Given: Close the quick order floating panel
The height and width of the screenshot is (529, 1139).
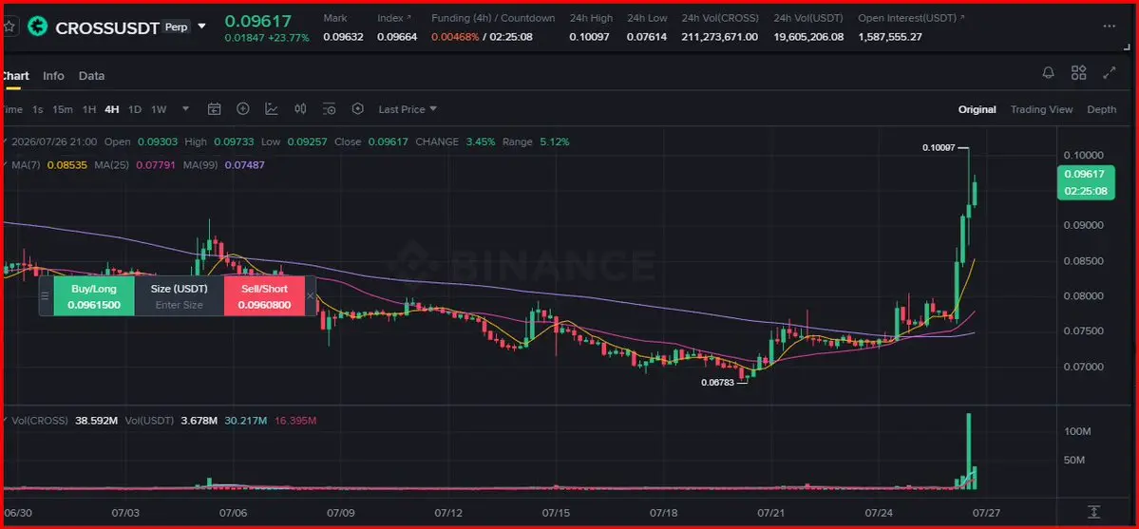Looking at the screenshot, I should [x=311, y=295].
